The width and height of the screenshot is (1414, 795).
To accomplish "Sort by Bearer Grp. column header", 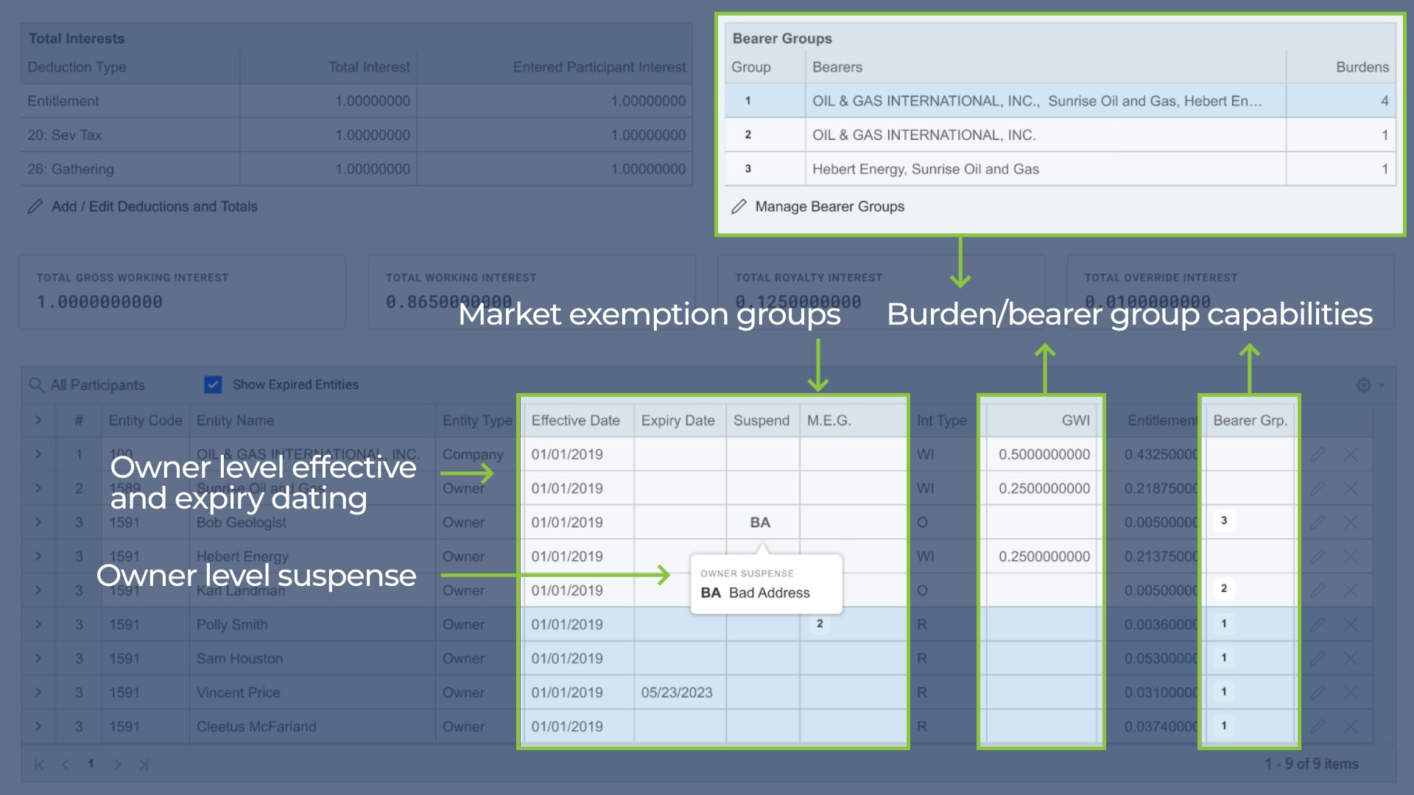I will [x=1250, y=420].
